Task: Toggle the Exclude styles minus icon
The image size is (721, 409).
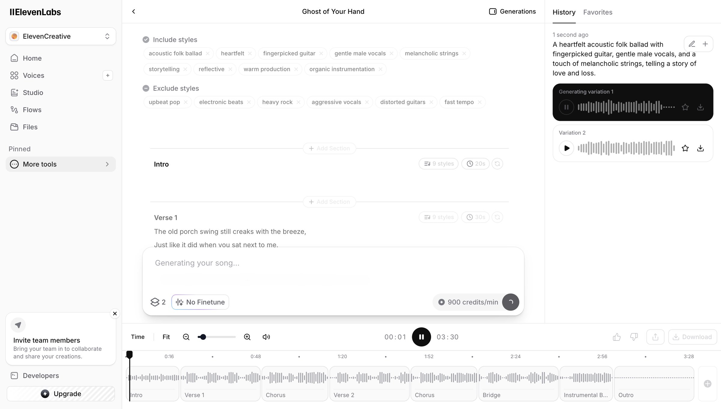Action: tap(146, 88)
